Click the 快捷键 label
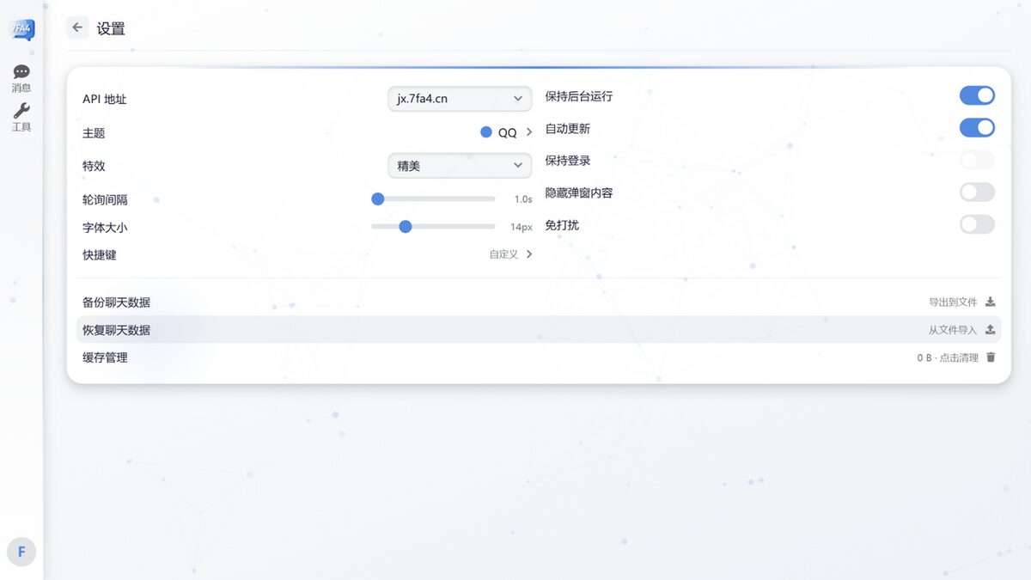Viewport: 1031px width, 580px height. coord(99,255)
